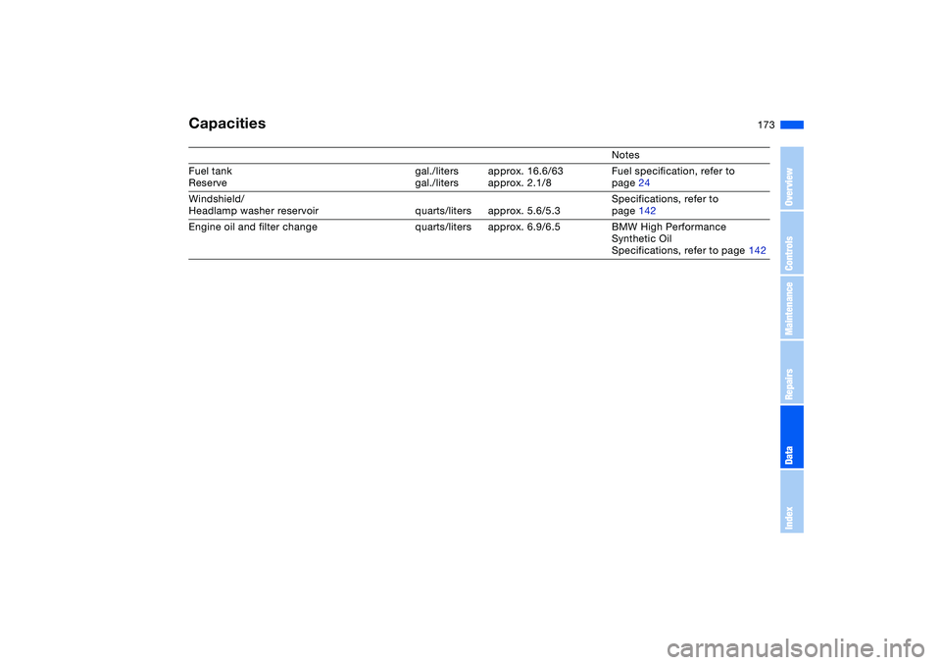Click Headlamp washer reservoir label
This screenshot has height=665, width=941.
coord(253,211)
